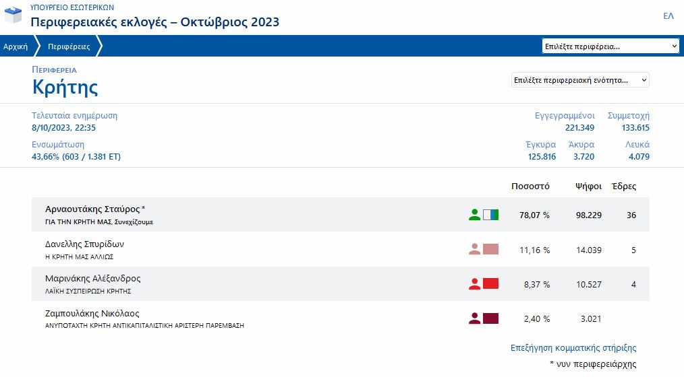The image size is (684, 377).
Task: Switch language via the ΕΛ link
Action: (668, 16)
